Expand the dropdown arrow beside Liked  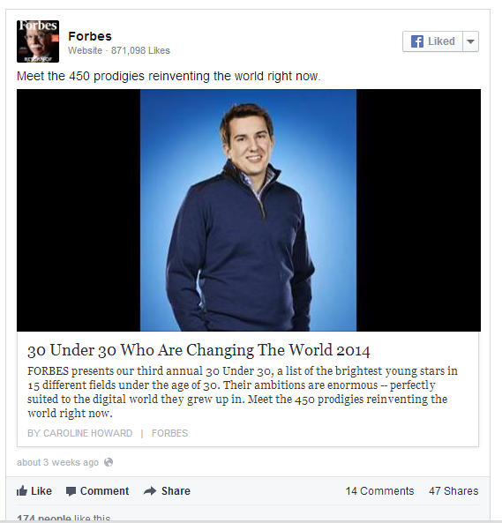click(x=470, y=41)
